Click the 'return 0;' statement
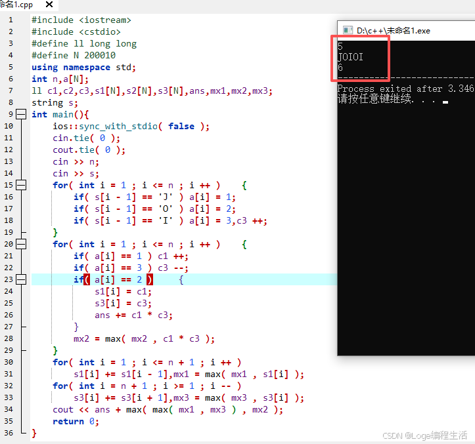Screen dimensions: 475x444 click(76, 421)
